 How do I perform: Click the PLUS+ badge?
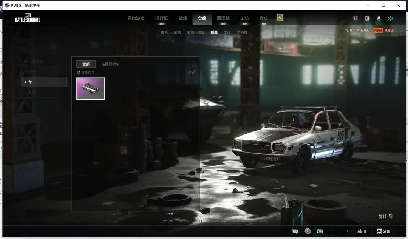[378, 31]
